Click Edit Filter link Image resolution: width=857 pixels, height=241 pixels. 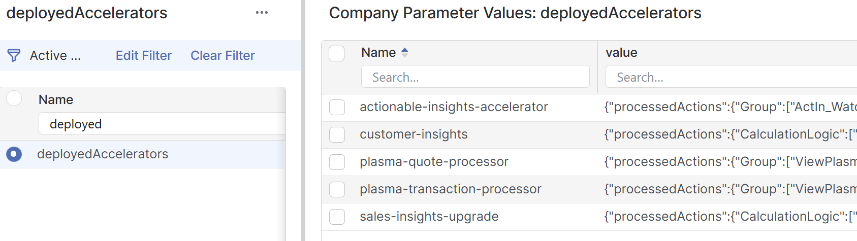point(143,55)
